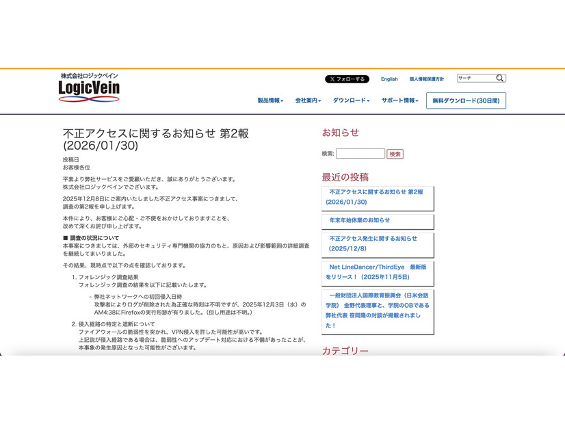Click the magnifying glass search icon
The image size is (565, 424).
point(500,79)
